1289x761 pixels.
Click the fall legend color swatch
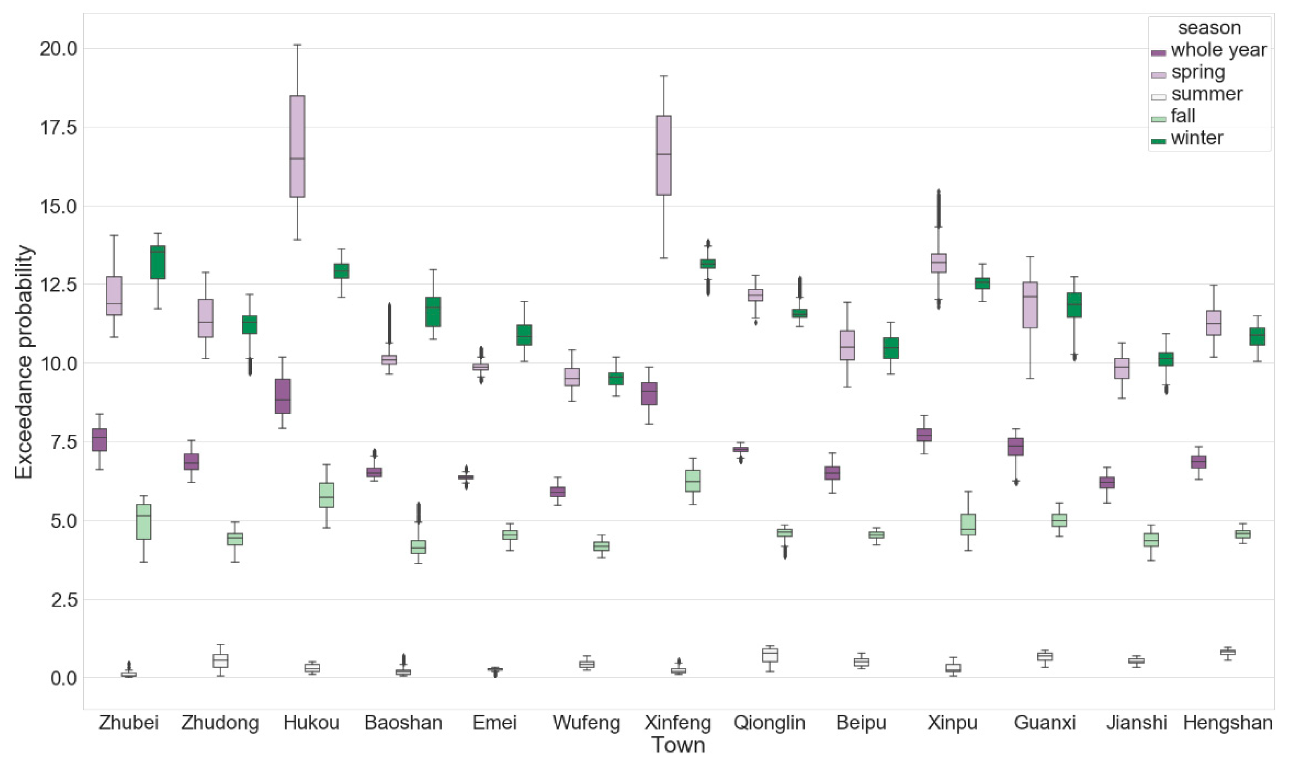click(x=1158, y=119)
